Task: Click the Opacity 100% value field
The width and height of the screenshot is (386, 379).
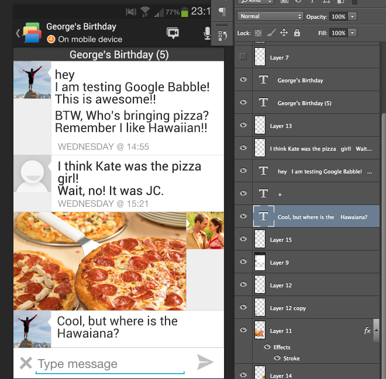Action: (x=339, y=16)
